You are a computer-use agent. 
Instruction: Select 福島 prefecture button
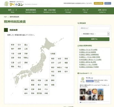66,63
